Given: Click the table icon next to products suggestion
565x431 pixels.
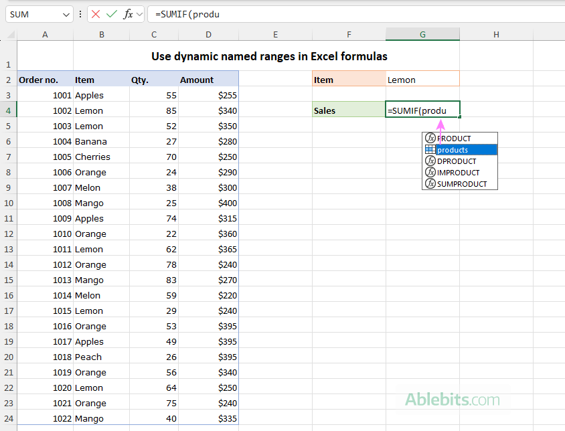Looking at the screenshot, I should (x=430, y=149).
